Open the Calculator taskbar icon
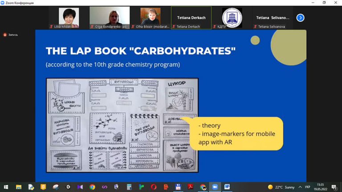 129,187
